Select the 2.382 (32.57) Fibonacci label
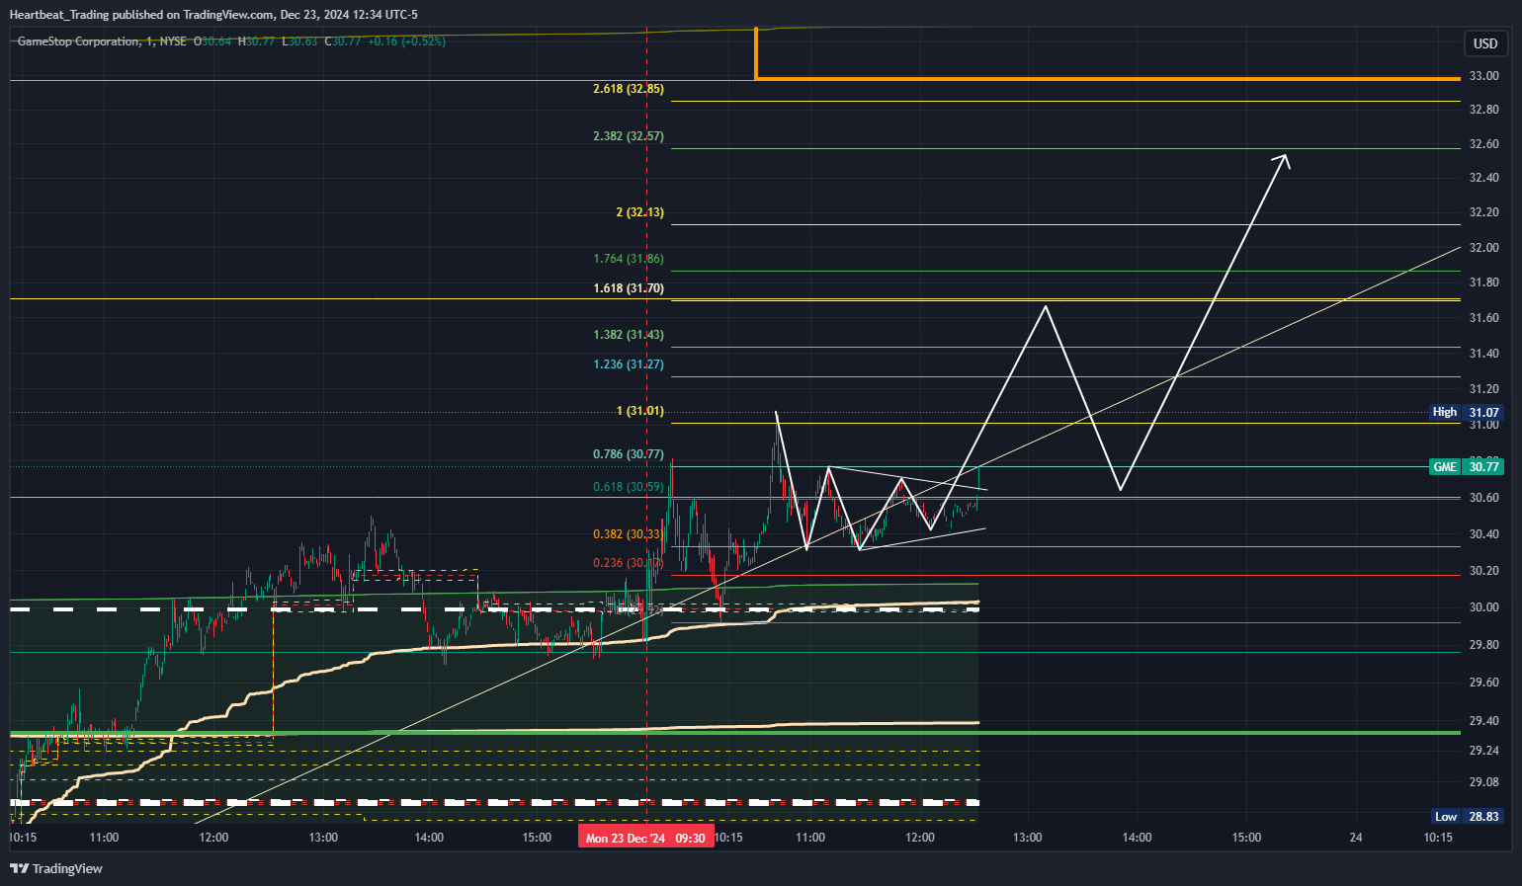This screenshot has width=1522, height=886. tap(629, 136)
